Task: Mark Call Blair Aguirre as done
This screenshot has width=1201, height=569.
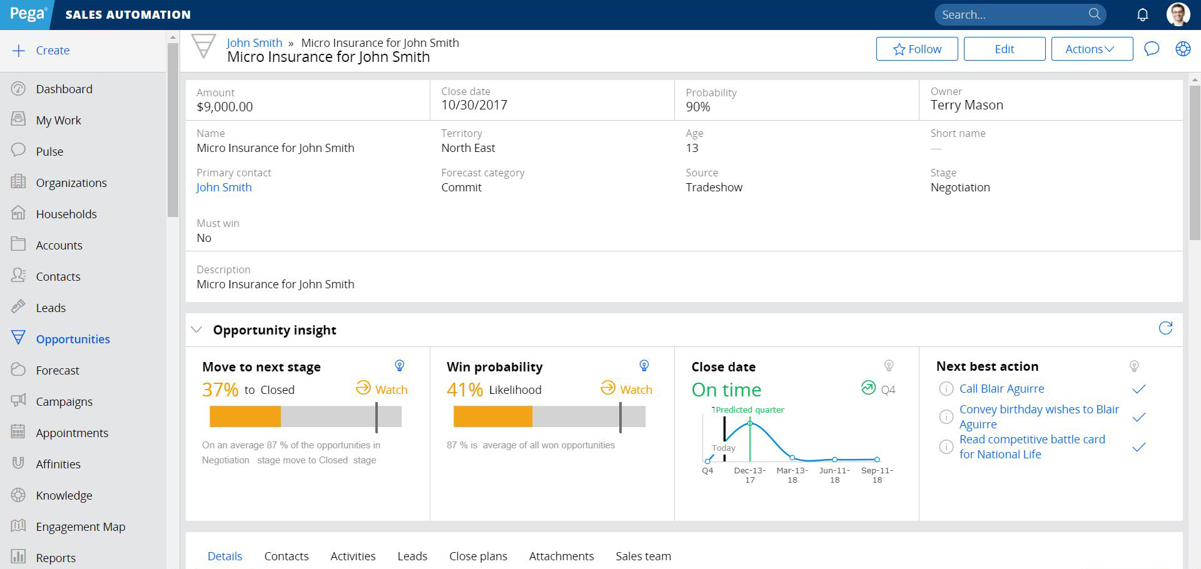Action: 1138,389
